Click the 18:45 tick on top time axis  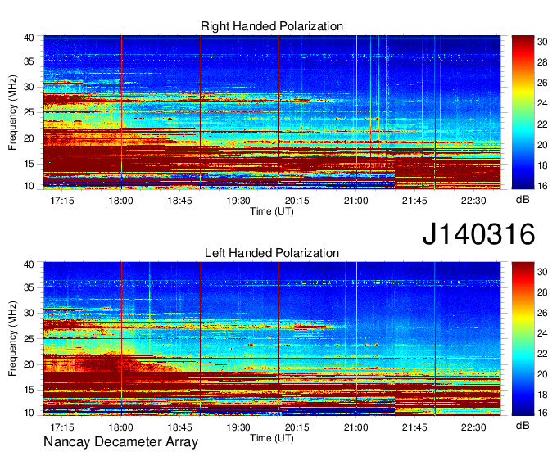[179, 201]
